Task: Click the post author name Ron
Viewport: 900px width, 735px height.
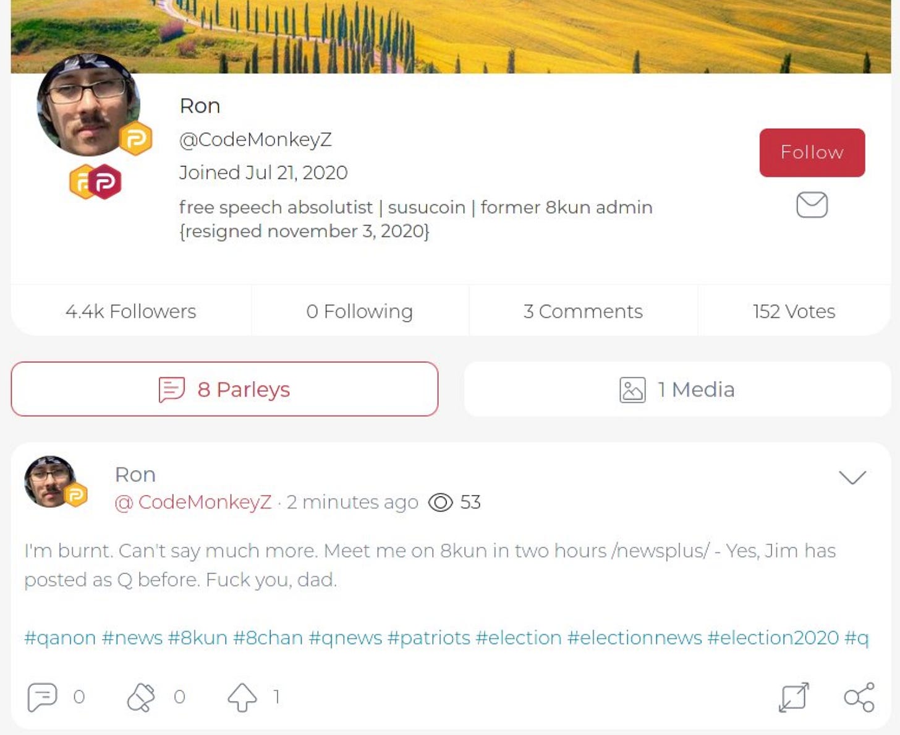Action: (x=135, y=475)
